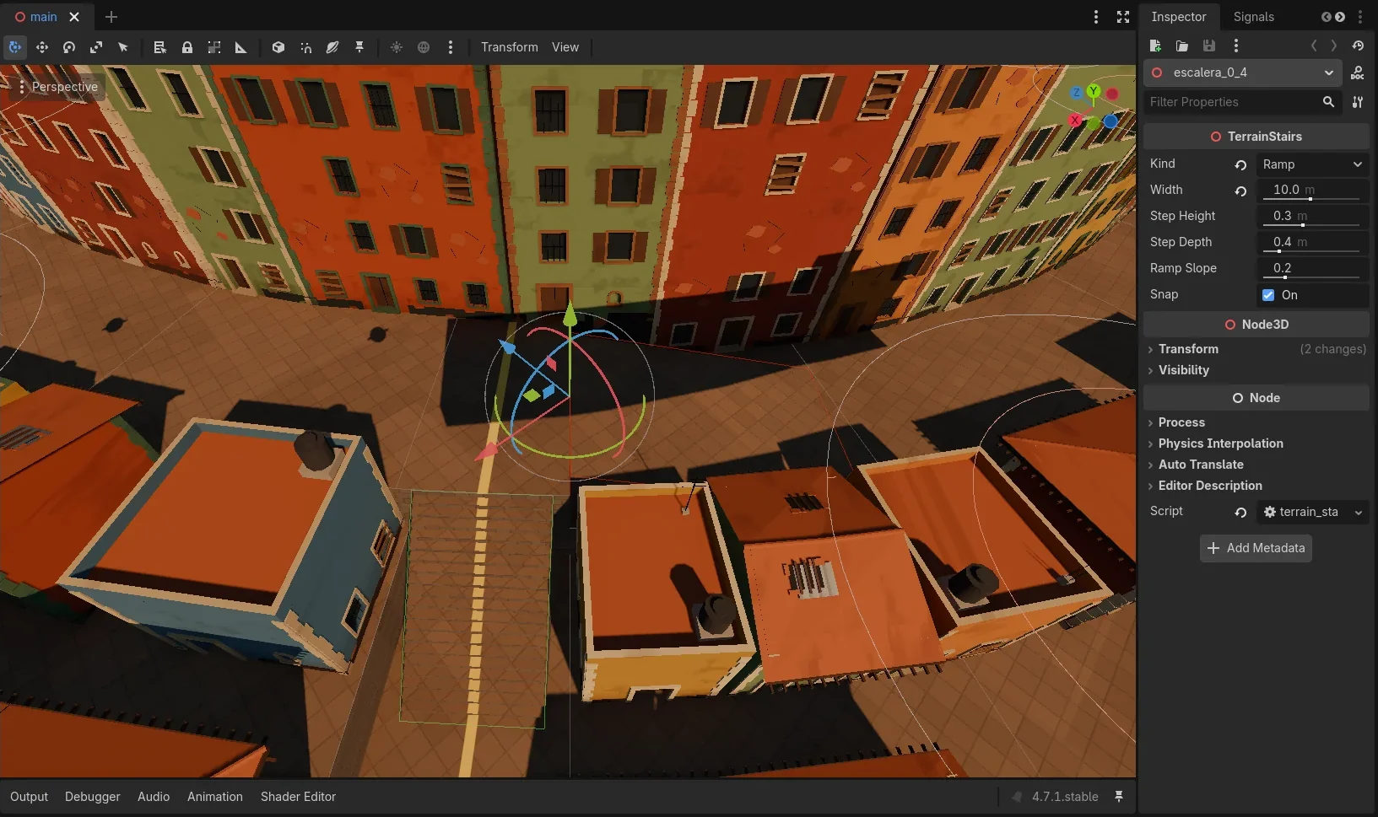1378x817 pixels.
Task: Open the Kind dropdown set to Ramp
Action: 1312,164
